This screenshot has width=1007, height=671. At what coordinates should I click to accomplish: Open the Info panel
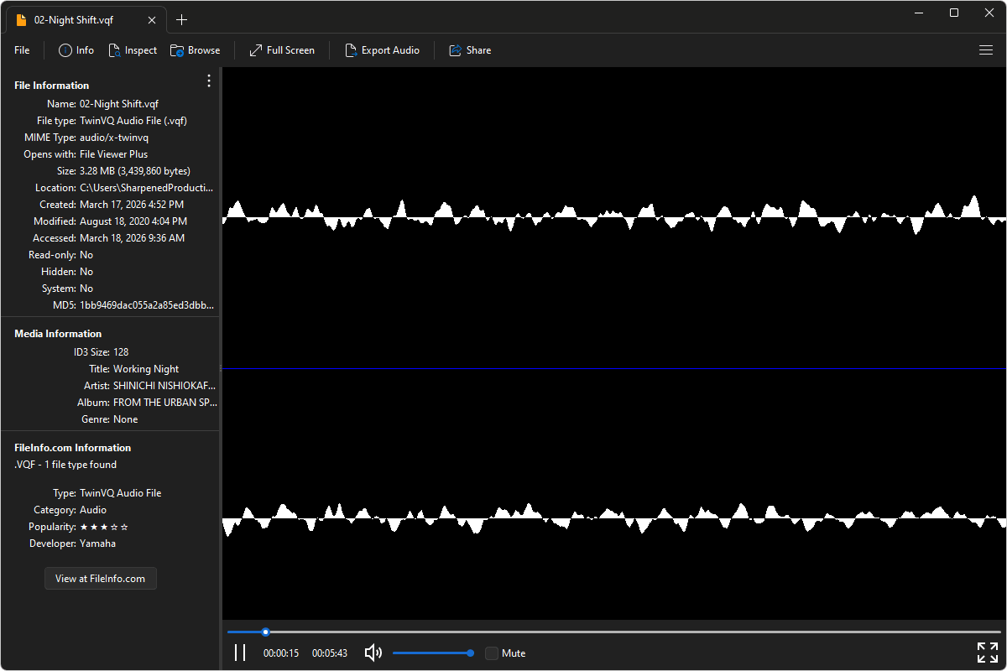(x=76, y=49)
